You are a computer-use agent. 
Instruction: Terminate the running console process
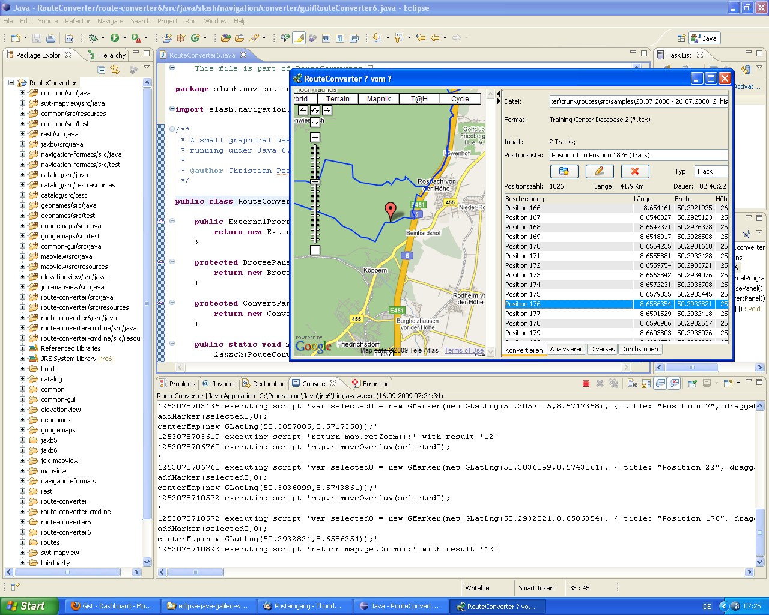pos(586,383)
